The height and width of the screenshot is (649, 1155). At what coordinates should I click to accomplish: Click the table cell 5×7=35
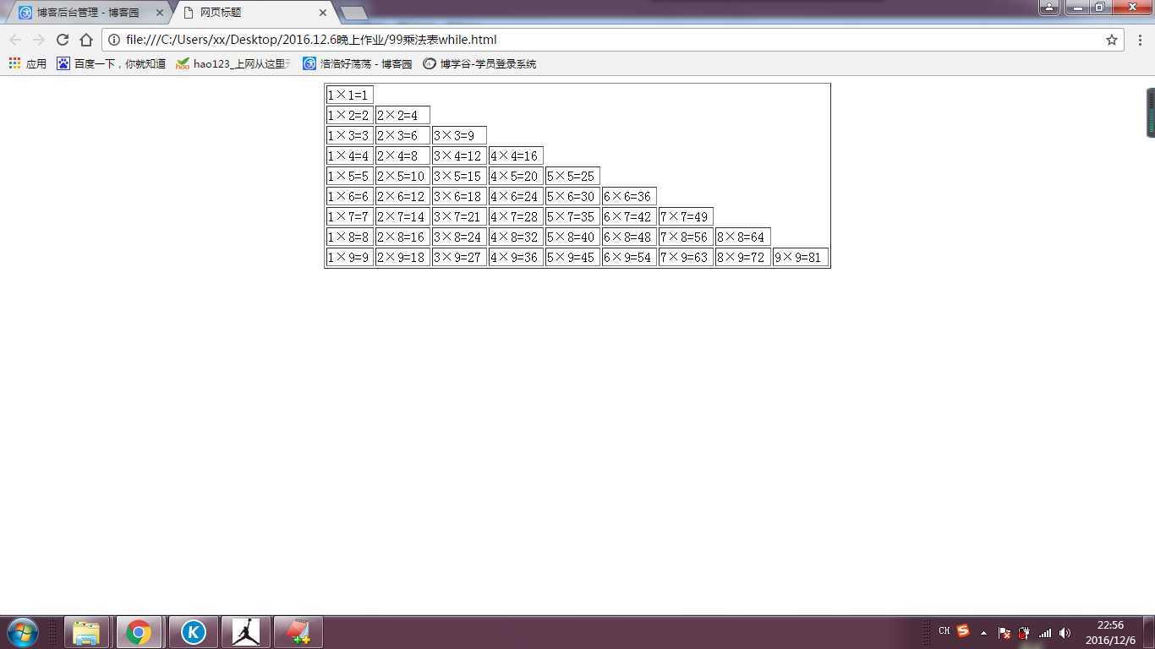tap(572, 216)
